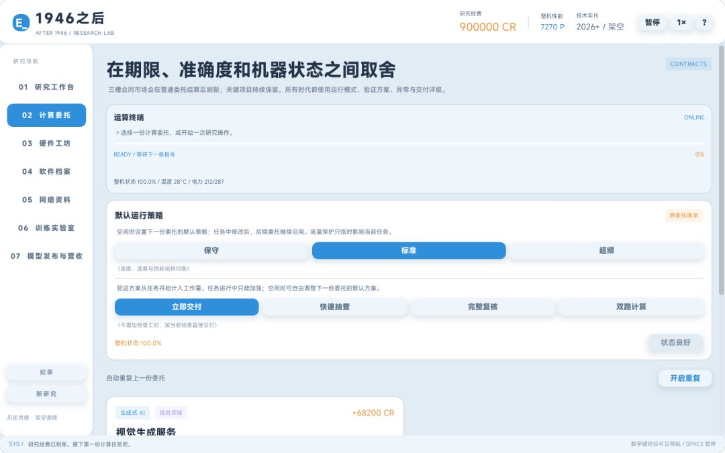Click the blue E logo icon
Viewport: 725px width, 453px height.
21,22
